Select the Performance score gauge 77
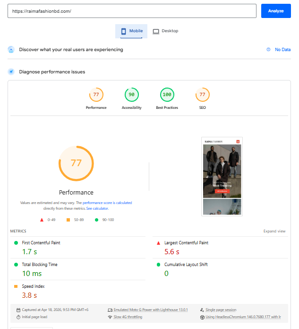Screen dimensions: 299x329 click(x=96, y=95)
